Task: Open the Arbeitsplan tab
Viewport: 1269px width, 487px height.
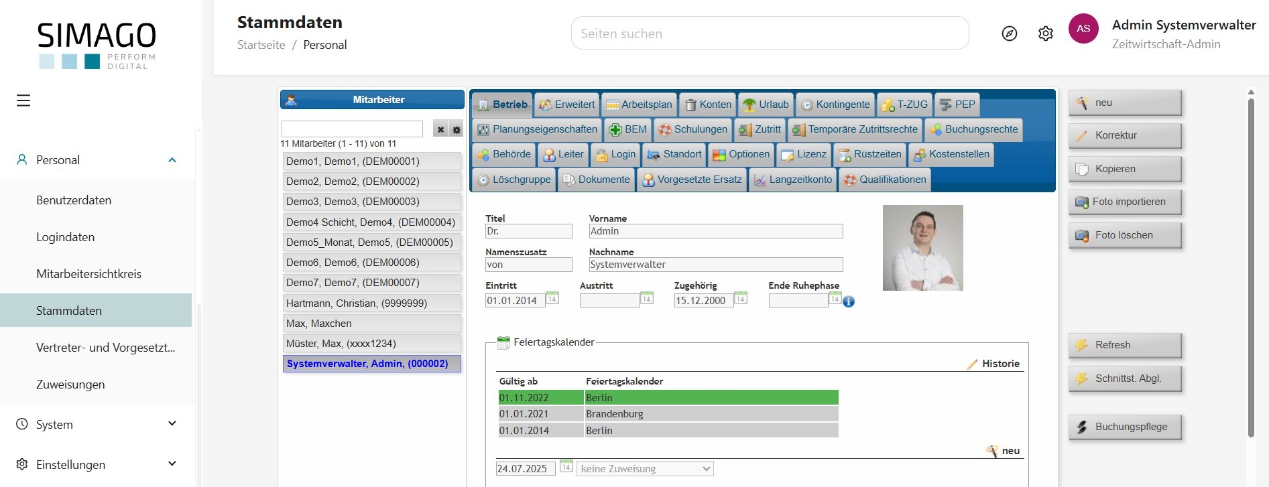Action: point(639,105)
